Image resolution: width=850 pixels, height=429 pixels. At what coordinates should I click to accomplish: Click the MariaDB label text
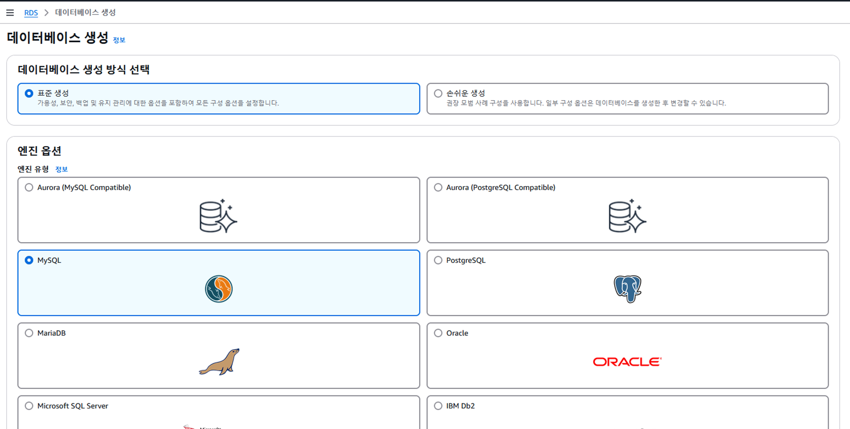52,333
